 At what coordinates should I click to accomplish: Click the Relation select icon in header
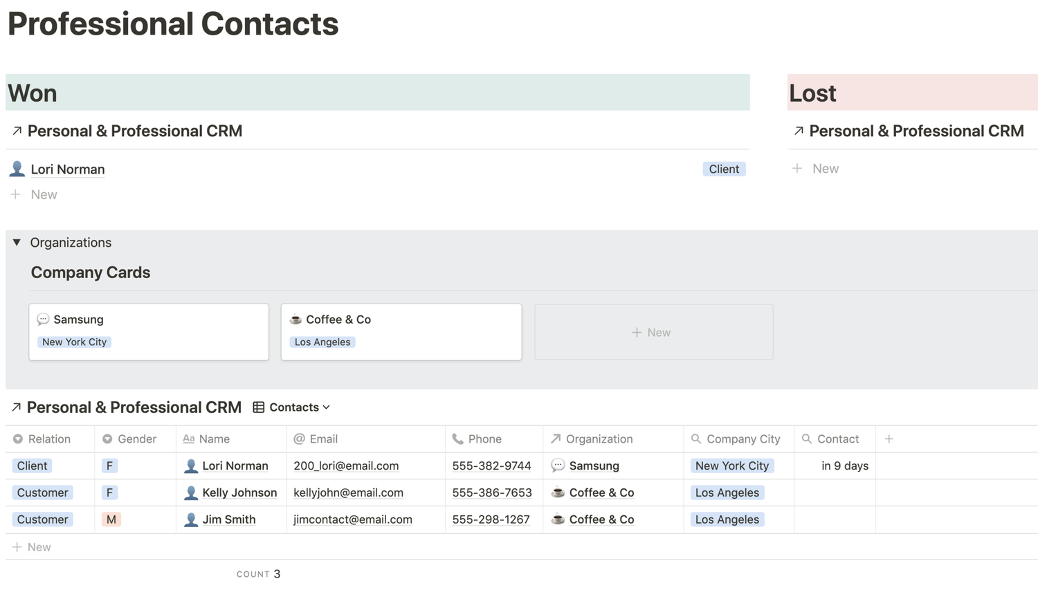point(18,439)
